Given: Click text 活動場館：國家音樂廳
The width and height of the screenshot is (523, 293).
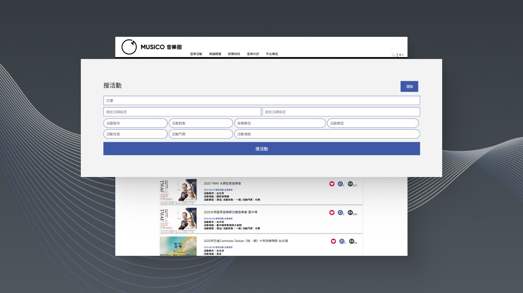Looking at the screenshot, I should pos(217,196).
